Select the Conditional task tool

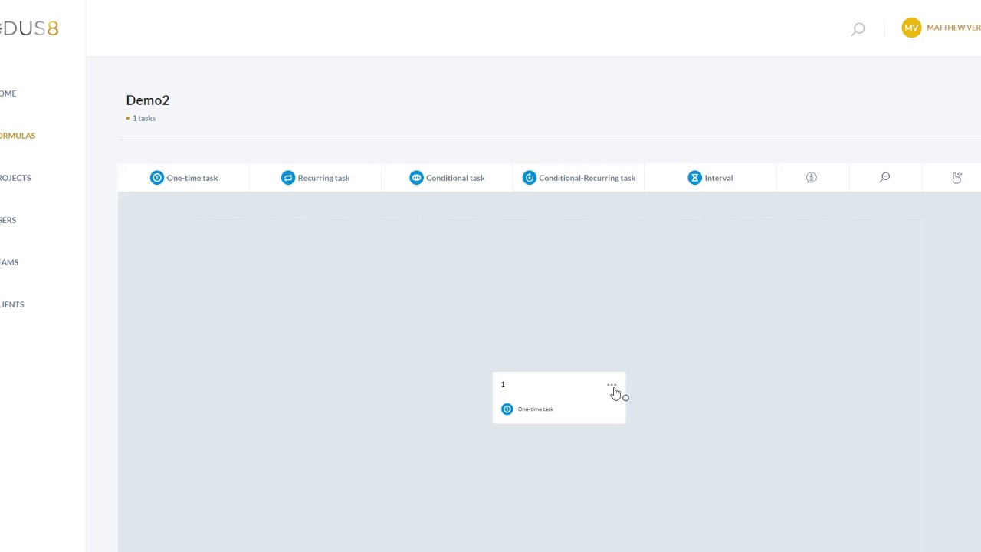[447, 178]
